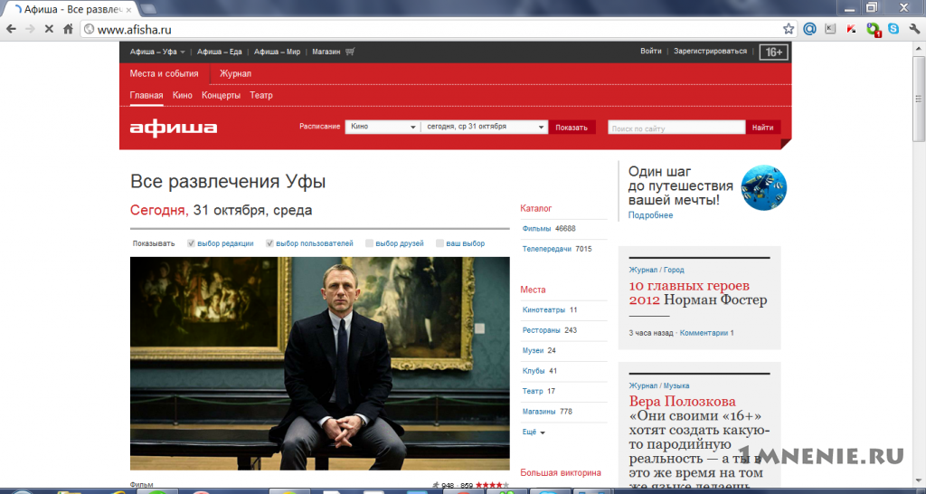Image resolution: width=926 pixels, height=494 pixels.
Task: Bookmark this page with the star icon
Action: (x=789, y=29)
